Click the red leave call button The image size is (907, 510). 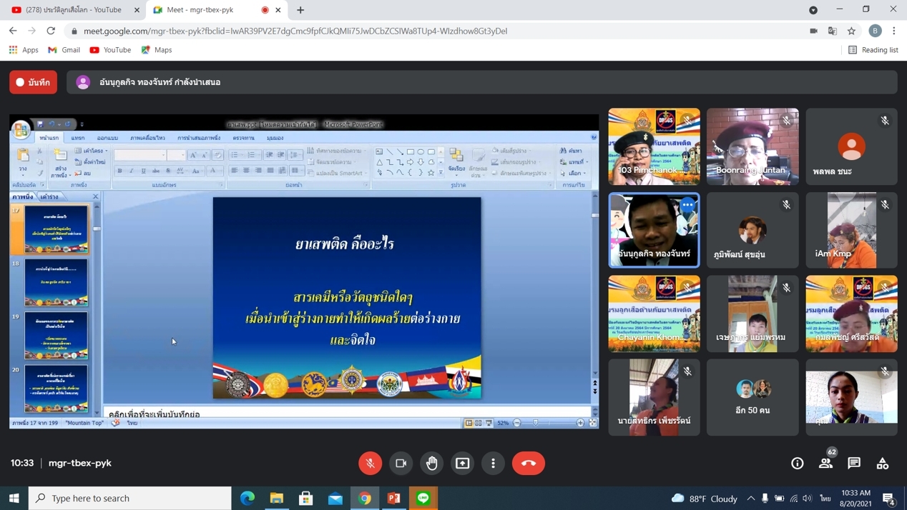coord(528,463)
